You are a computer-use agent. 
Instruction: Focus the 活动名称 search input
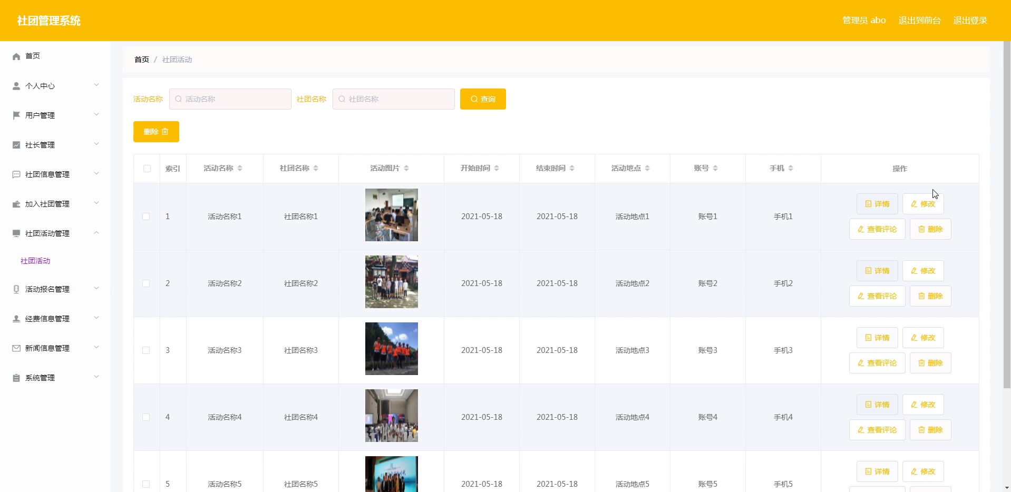coord(230,99)
